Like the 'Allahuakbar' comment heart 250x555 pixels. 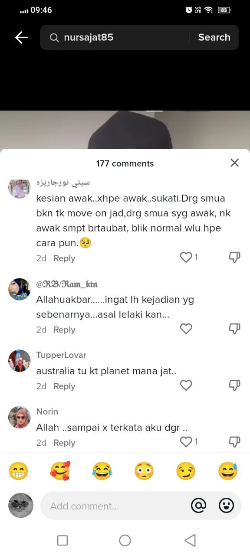point(186,329)
